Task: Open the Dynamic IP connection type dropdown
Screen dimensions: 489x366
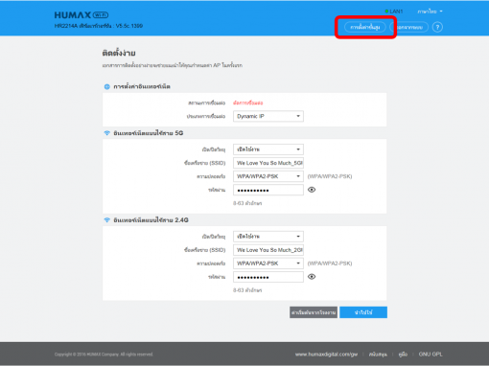Action: (268, 116)
